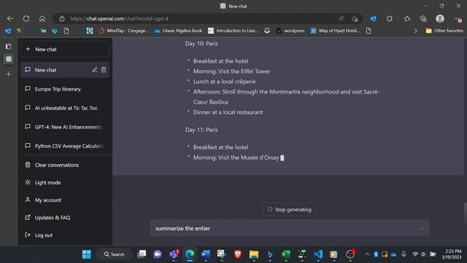Open Updates & FAQ
Image resolution: width=467 pixels, height=263 pixels.
65,218
